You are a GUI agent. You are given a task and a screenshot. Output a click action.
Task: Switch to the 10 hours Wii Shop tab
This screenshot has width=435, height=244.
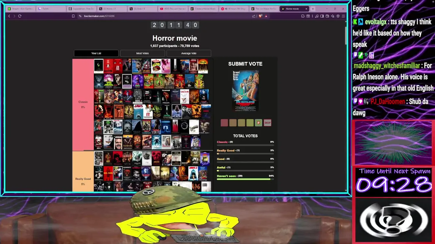click(234, 9)
